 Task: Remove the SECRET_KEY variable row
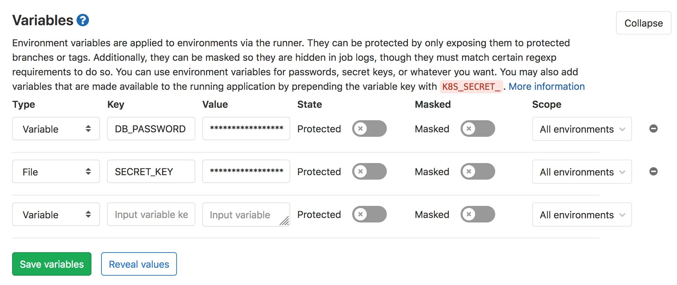point(653,171)
